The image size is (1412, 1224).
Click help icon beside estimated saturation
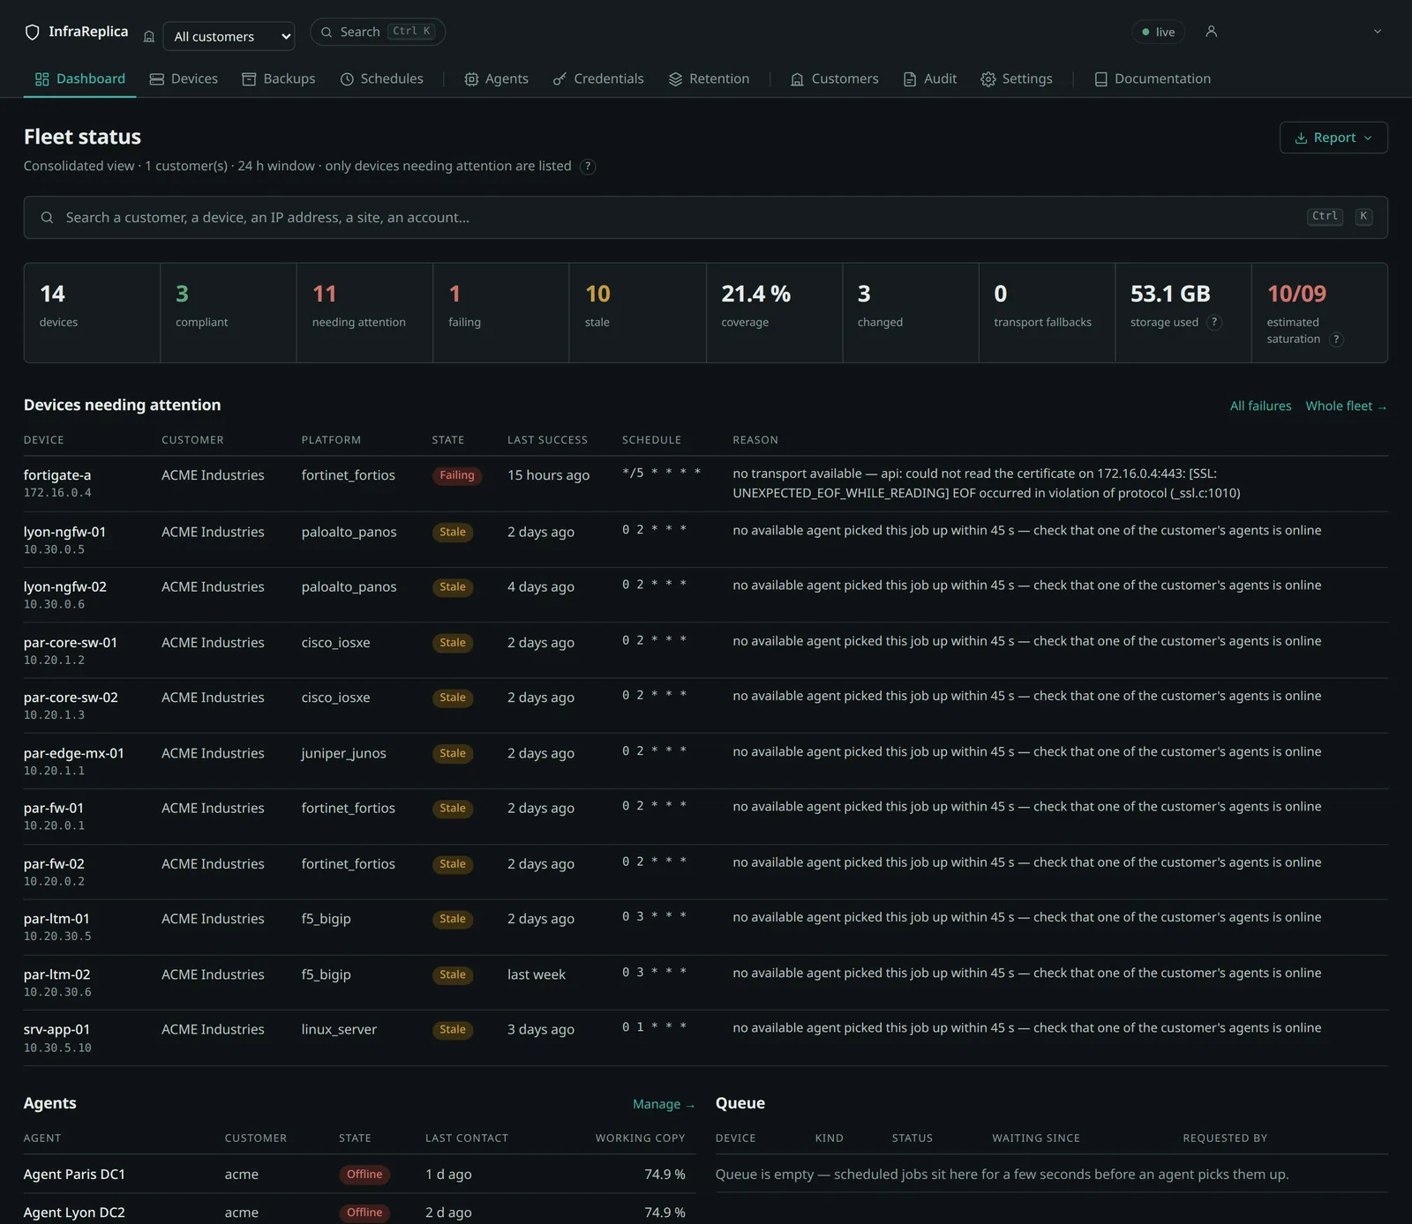(x=1336, y=340)
